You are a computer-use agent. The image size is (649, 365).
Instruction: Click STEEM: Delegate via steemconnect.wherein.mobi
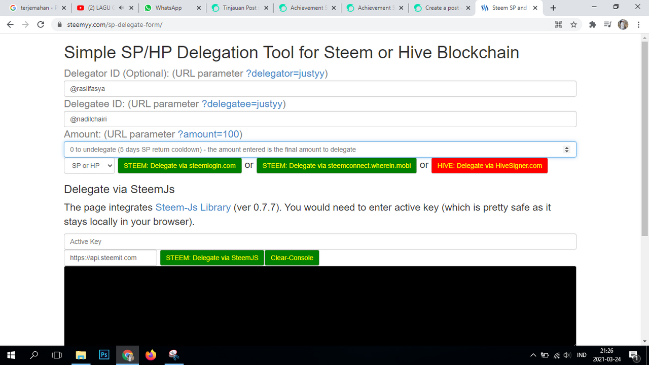point(337,166)
